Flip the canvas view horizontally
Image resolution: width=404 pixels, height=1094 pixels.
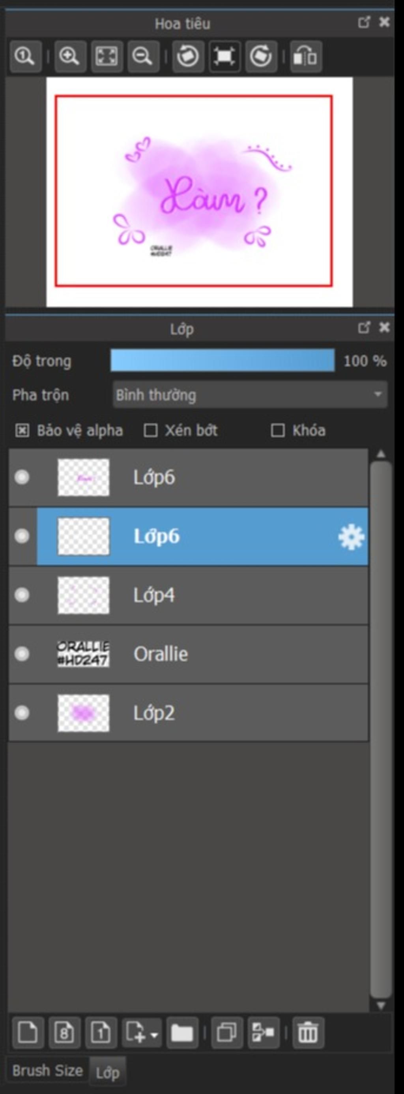point(305,56)
